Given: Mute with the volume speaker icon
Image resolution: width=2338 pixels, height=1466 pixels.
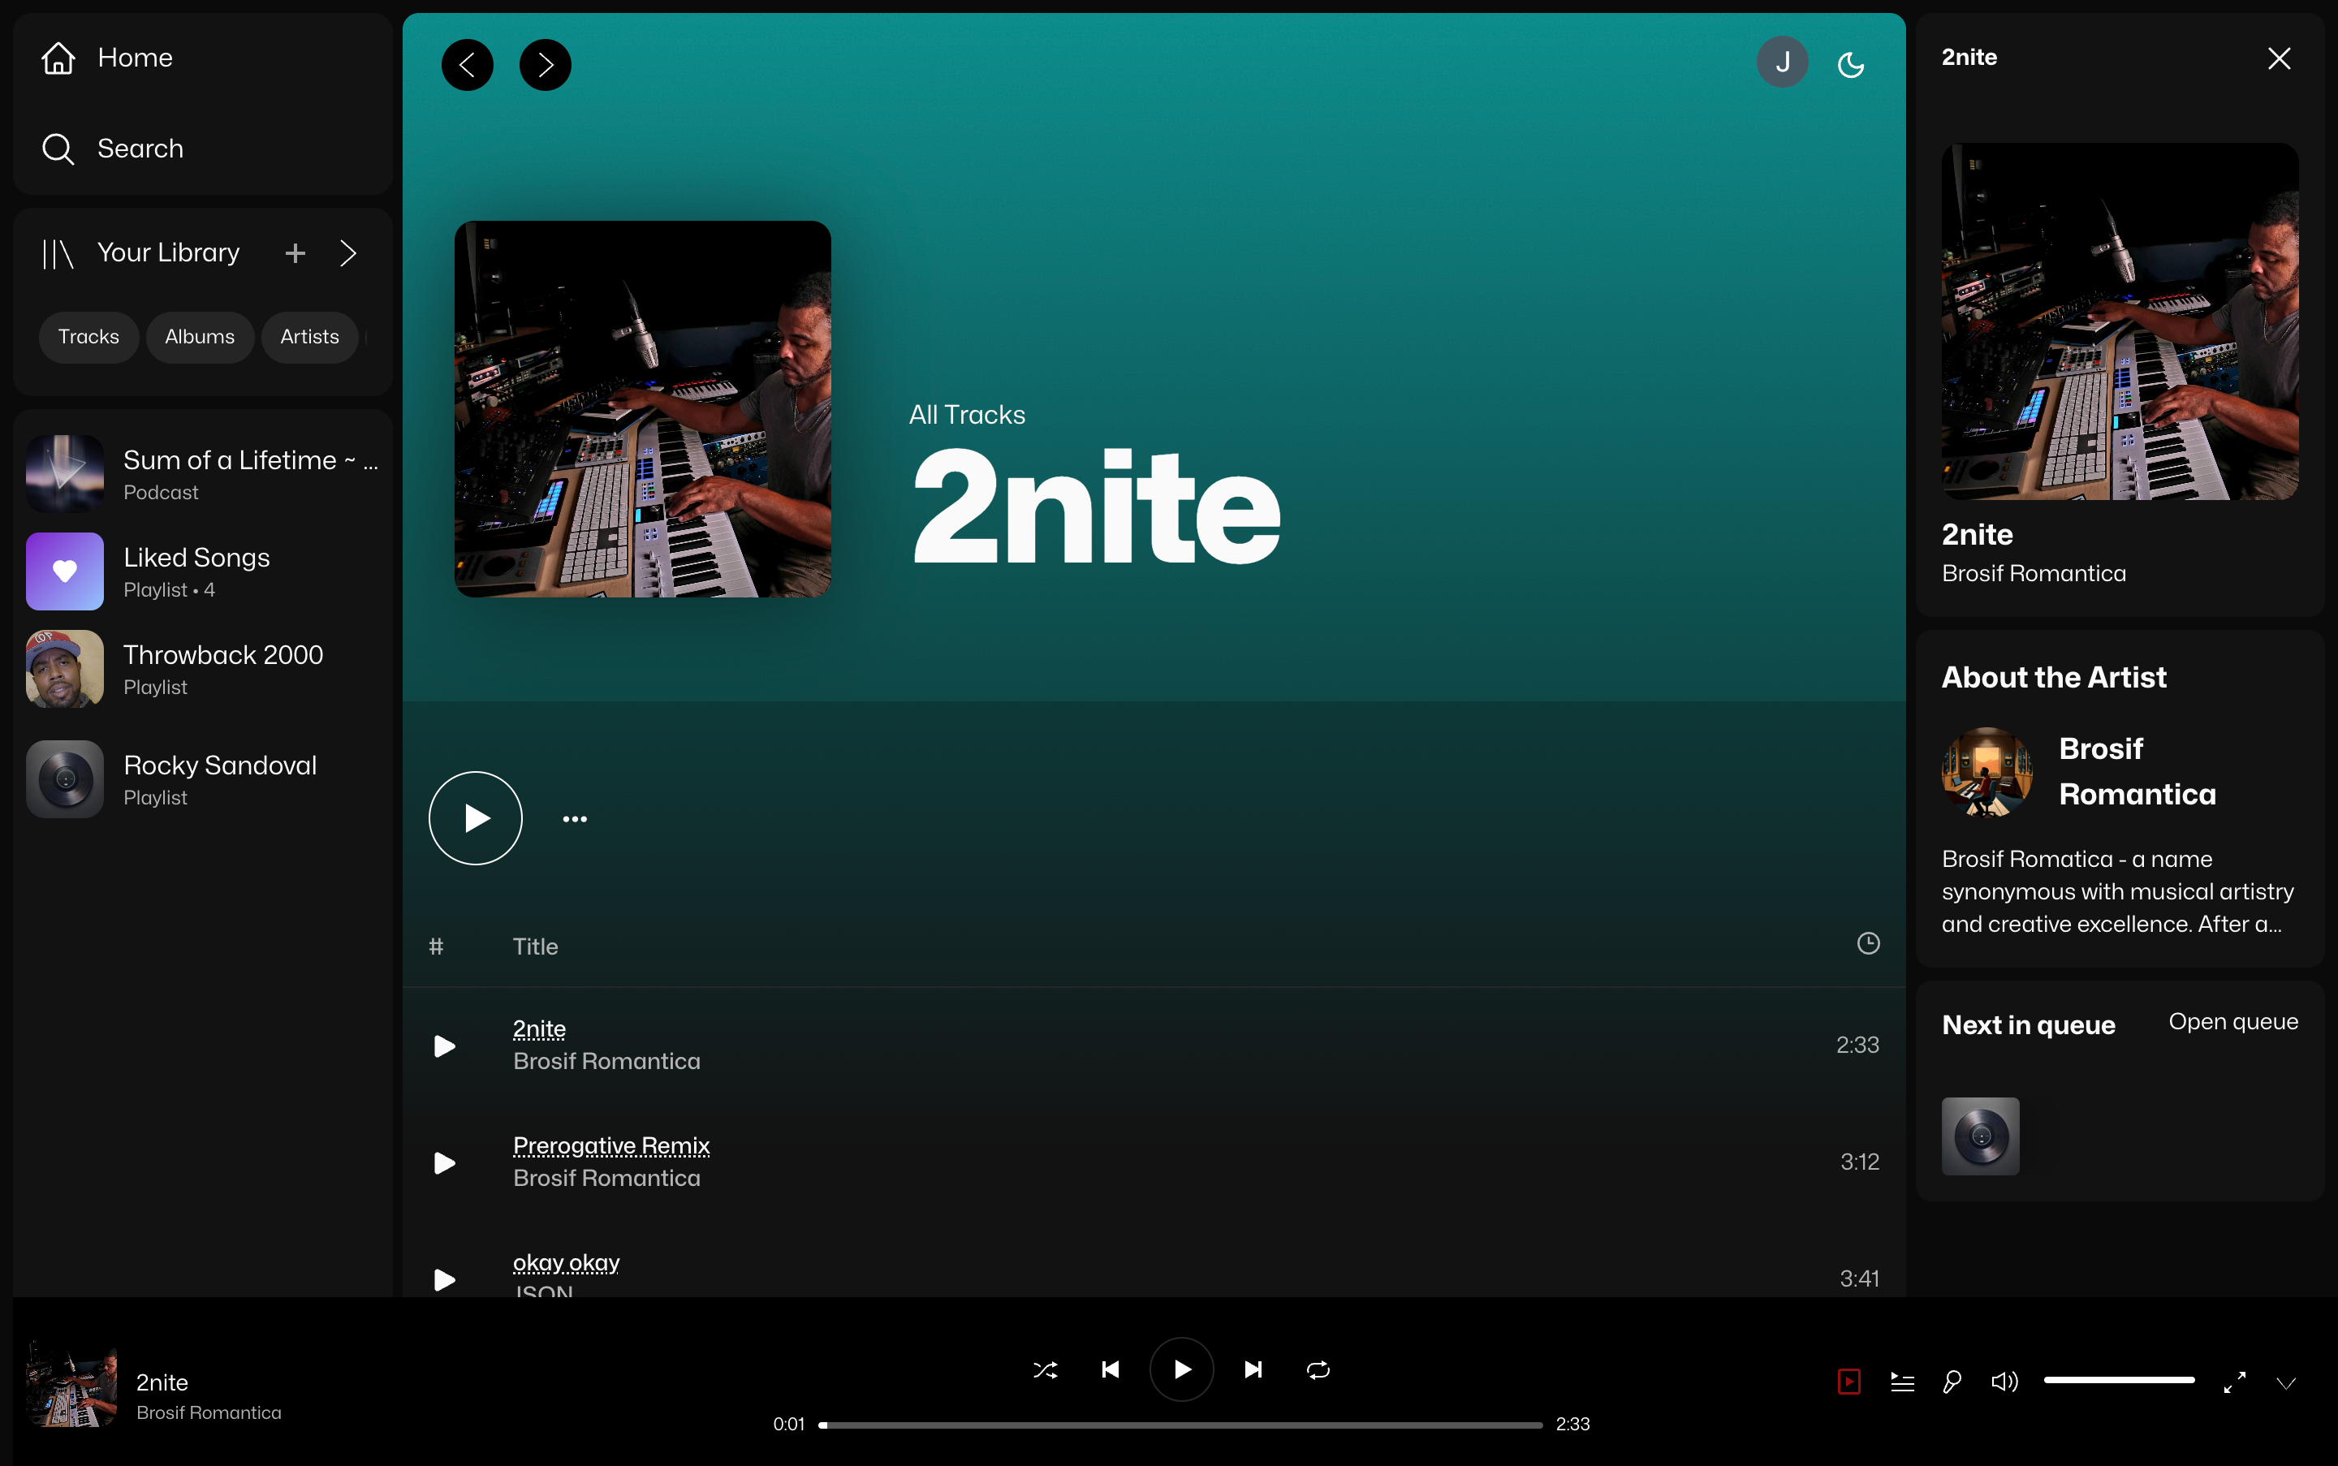Looking at the screenshot, I should point(2004,1382).
